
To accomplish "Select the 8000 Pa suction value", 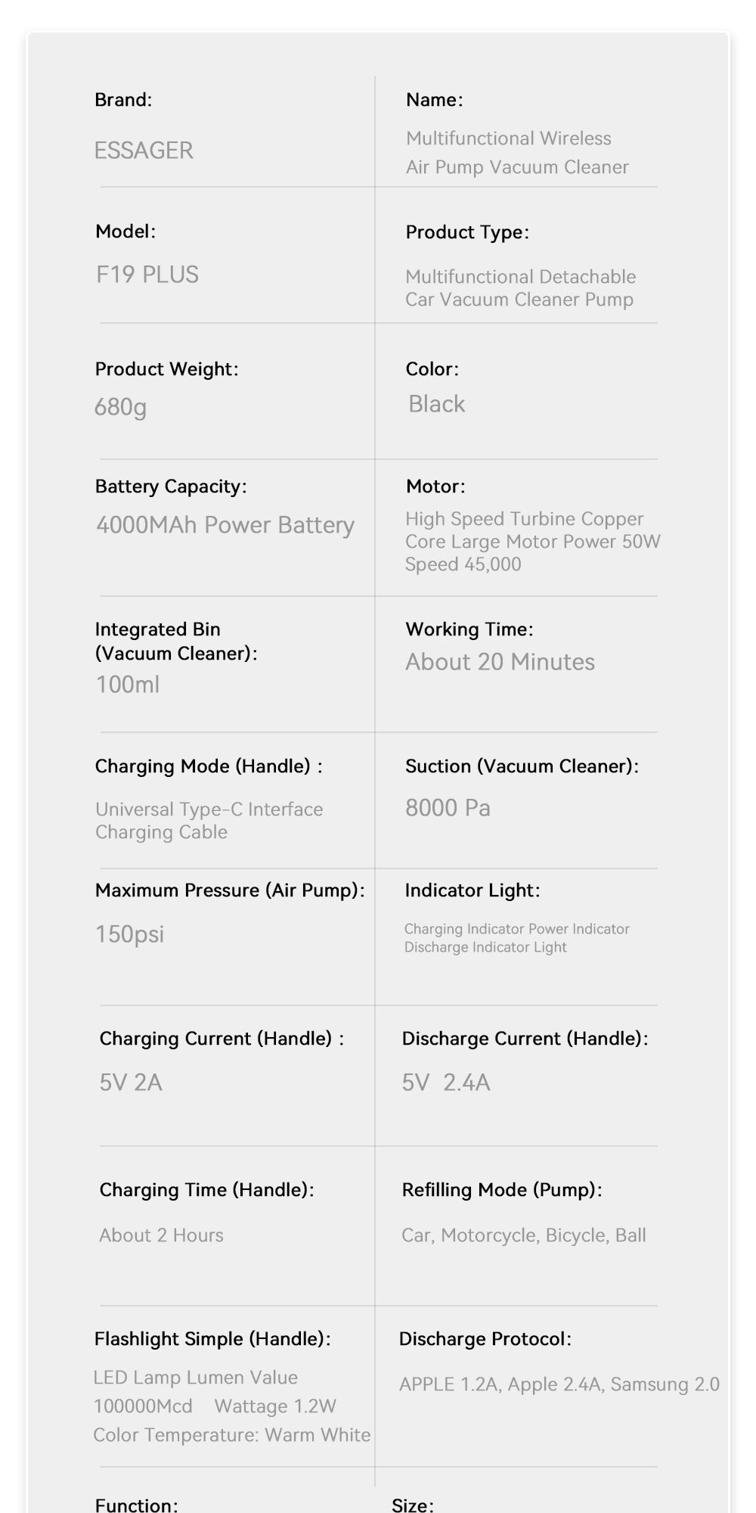I will click(448, 808).
